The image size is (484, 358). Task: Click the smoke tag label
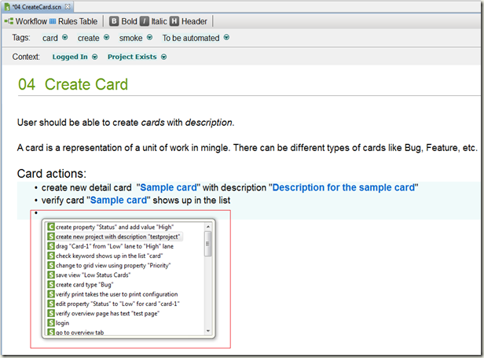click(131, 38)
